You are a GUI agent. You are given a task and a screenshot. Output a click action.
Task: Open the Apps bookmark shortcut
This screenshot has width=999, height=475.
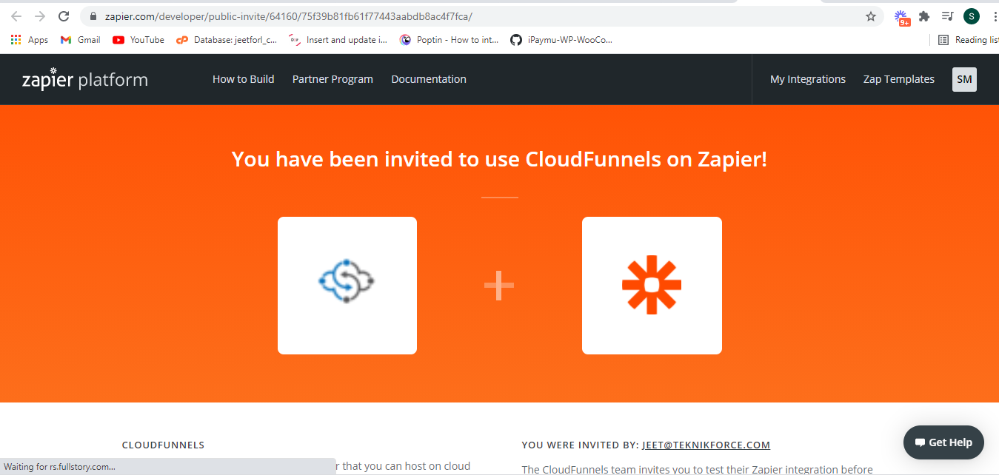coord(30,40)
